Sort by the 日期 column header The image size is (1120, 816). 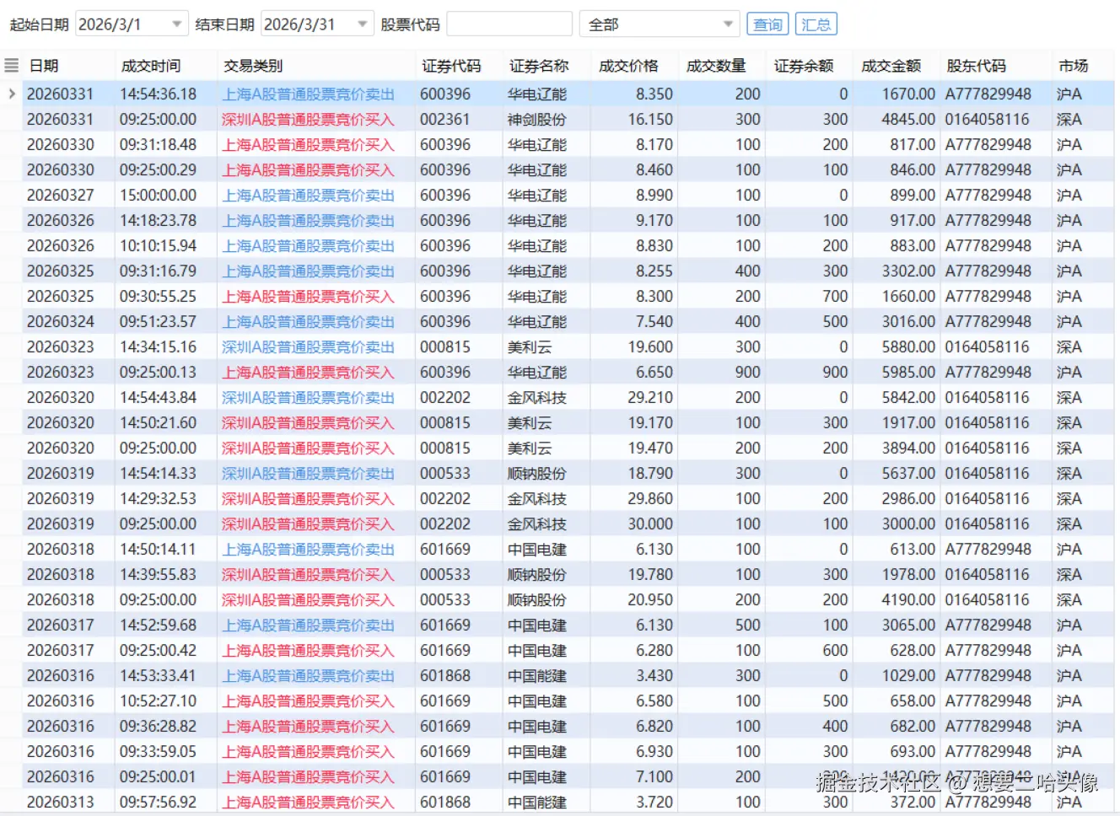43,65
